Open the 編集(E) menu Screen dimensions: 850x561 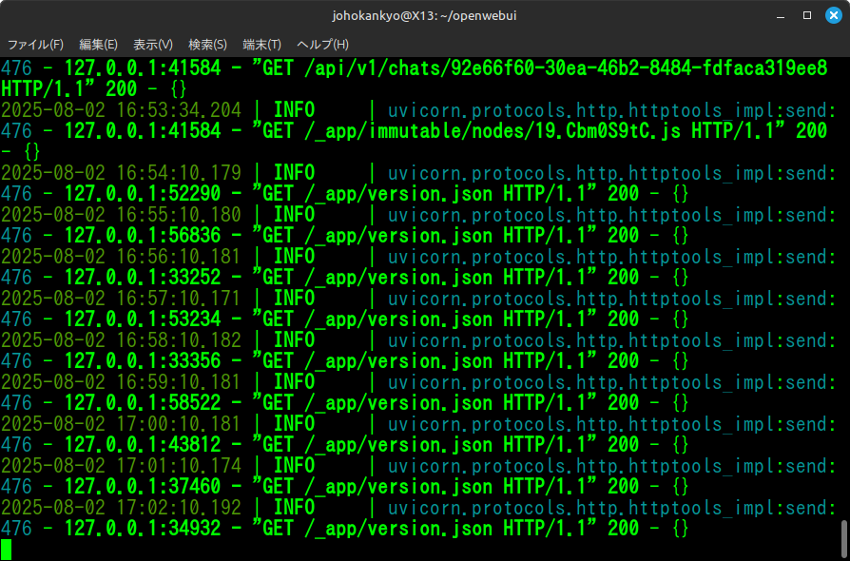98,45
